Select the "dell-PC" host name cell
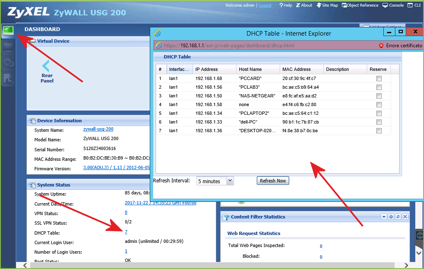The width and height of the screenshot is (424, 269). pyautogui.click(x=248, y=122)
